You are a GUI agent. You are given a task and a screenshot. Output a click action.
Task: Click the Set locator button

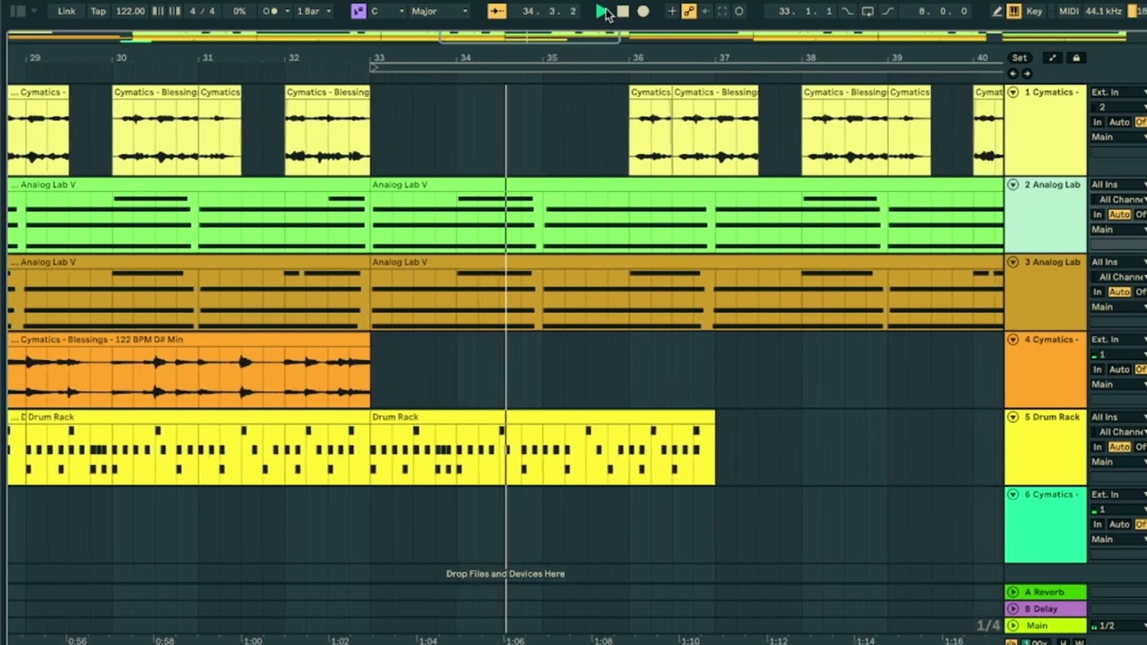tap(1020, 58)
